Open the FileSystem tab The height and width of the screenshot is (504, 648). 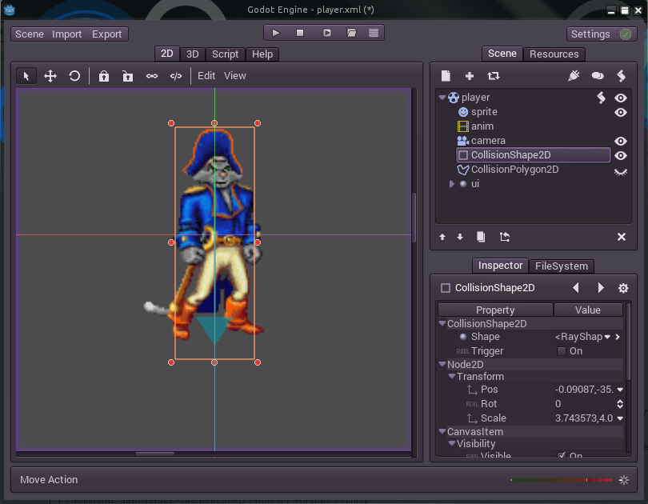(x=561, y=266)
